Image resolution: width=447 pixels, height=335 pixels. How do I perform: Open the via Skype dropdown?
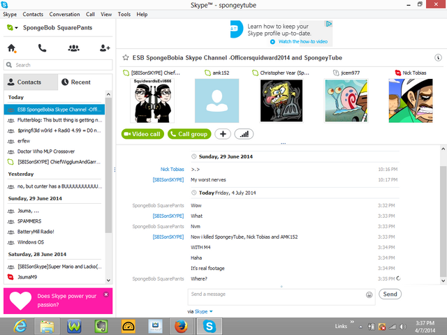[x=203, y=311]
